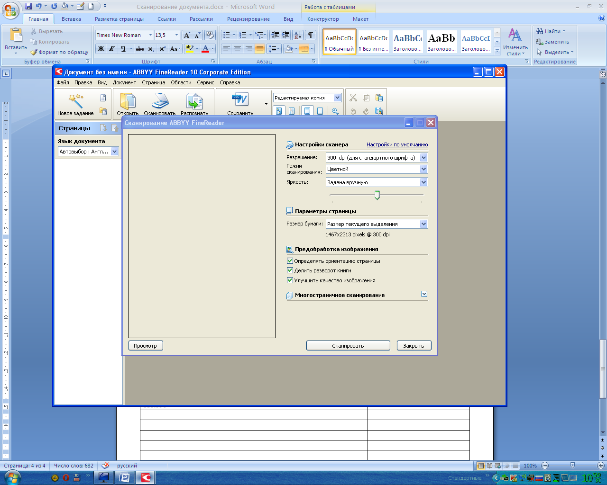Open the Файл menu in FineReader
607x485 pixels.
coord(63,82)
